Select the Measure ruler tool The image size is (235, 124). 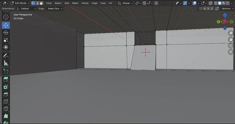coord(6,63)
